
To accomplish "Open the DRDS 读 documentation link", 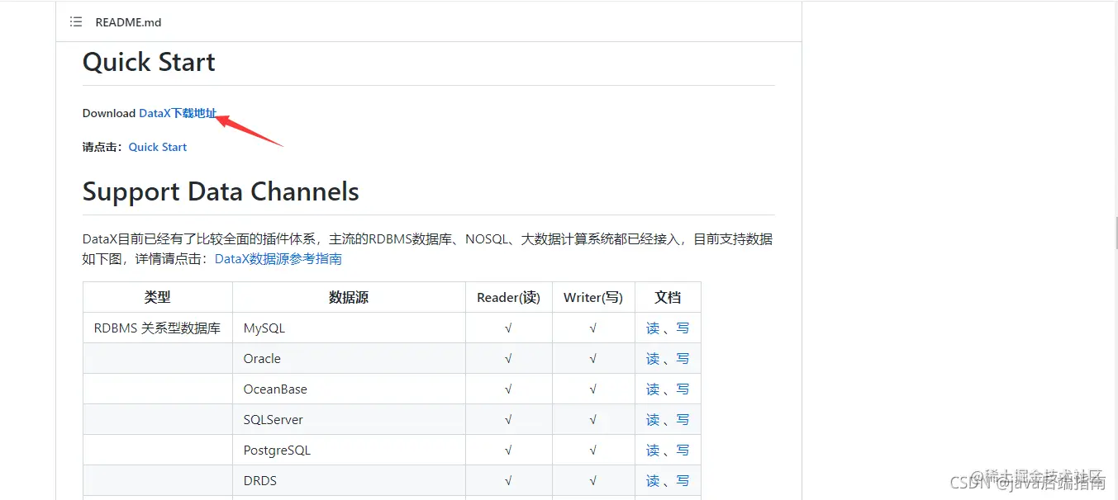I will click(653, 480).
